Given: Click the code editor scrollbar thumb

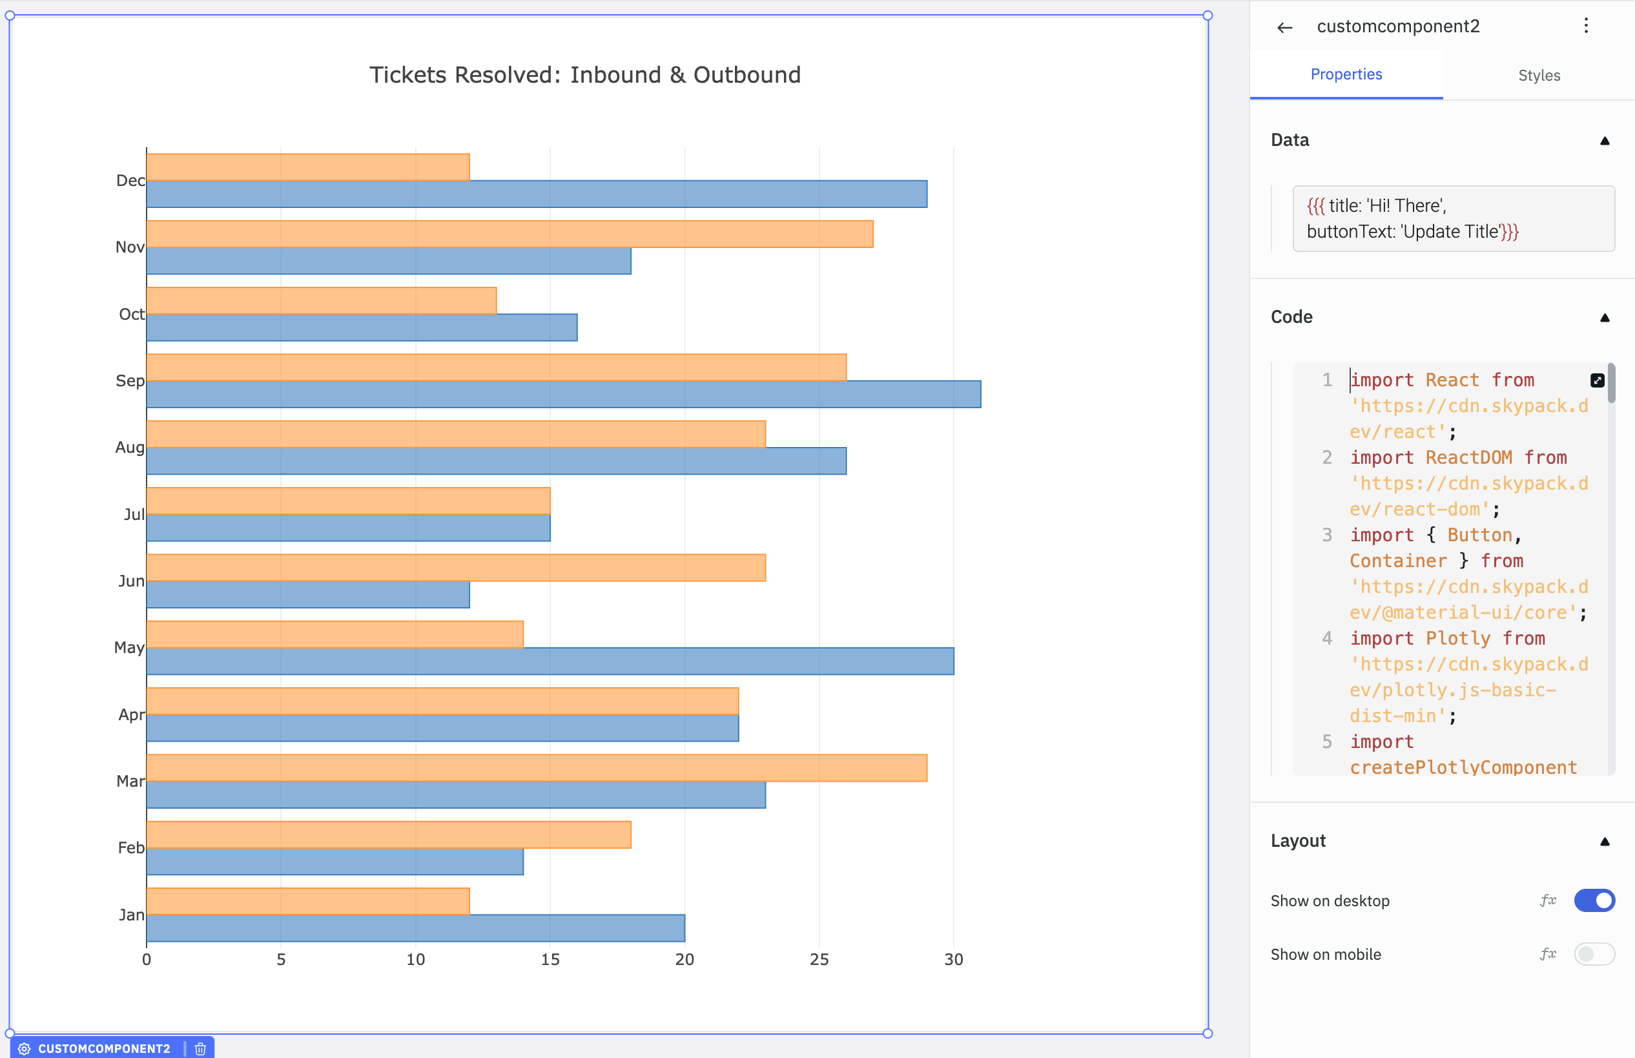Looking at the screenshot, I should [x=1611, y=384].
